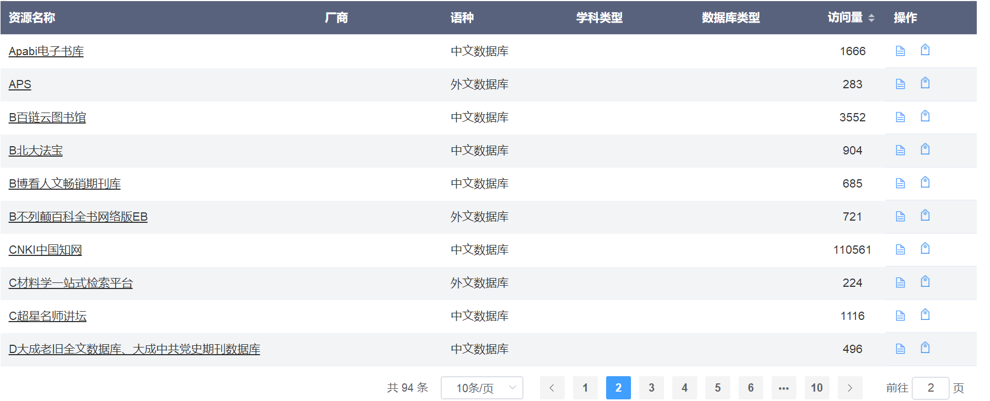Sort table by 访问量 column arrows
This screenshot has height=401, width=990.
(871, 18)
